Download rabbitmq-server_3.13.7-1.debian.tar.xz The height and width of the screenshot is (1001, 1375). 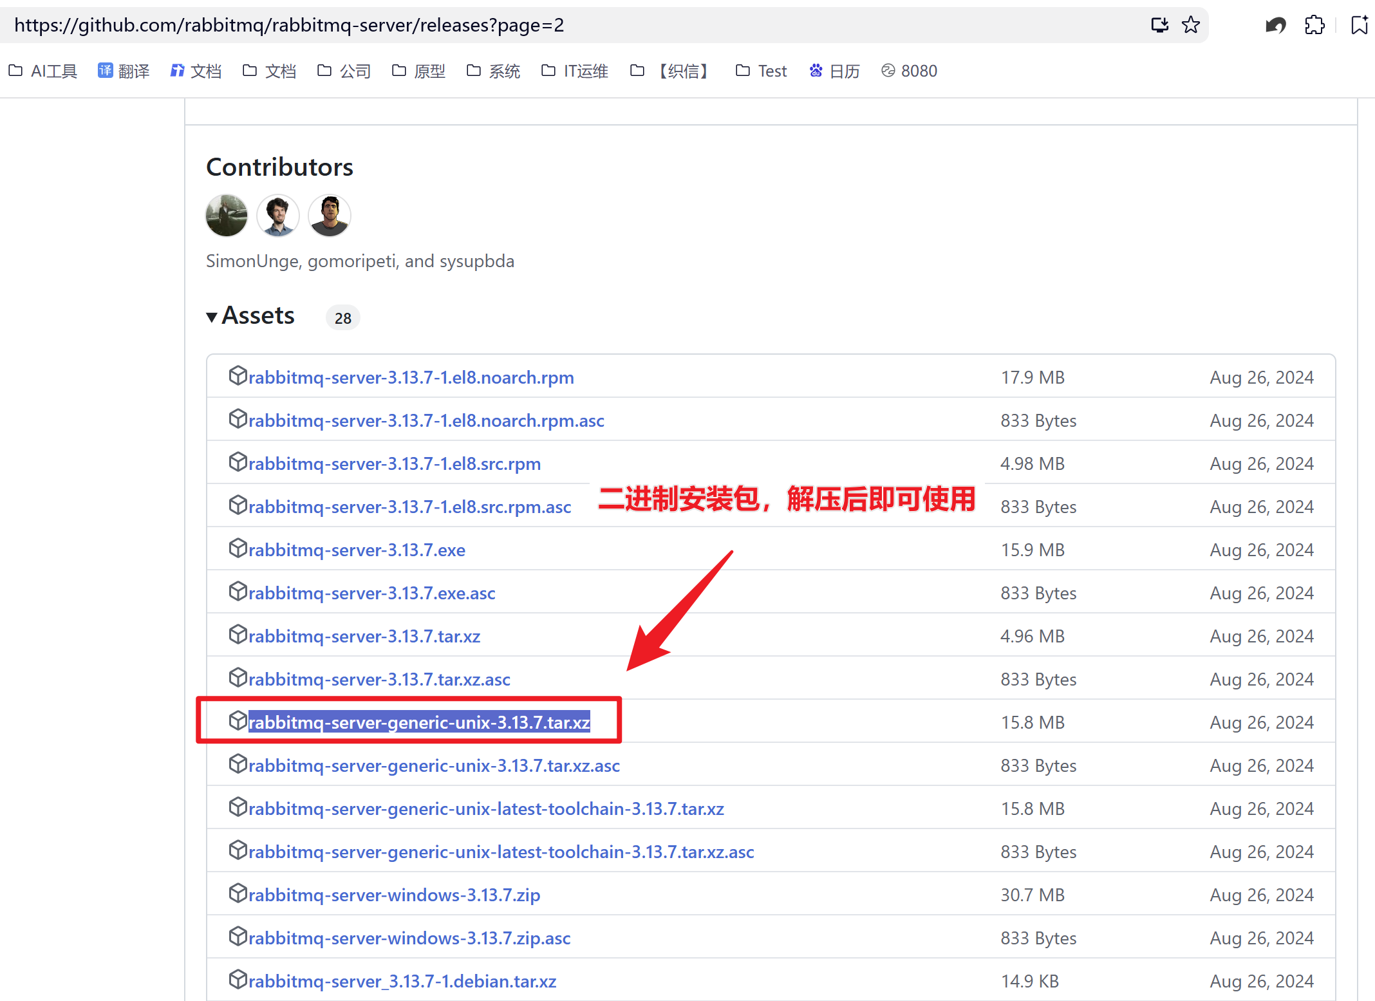tap(402, 981)
